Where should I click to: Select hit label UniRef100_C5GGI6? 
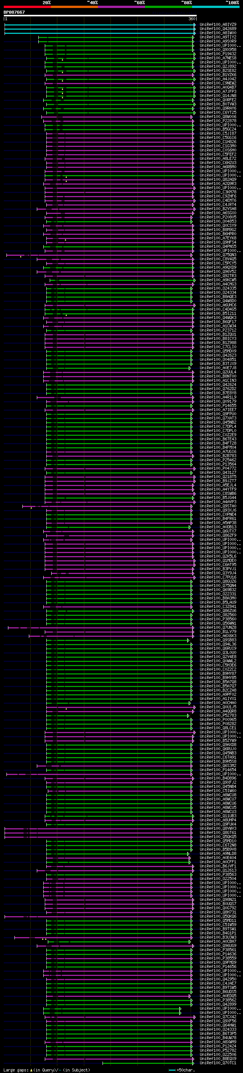[x=218, y=137]
